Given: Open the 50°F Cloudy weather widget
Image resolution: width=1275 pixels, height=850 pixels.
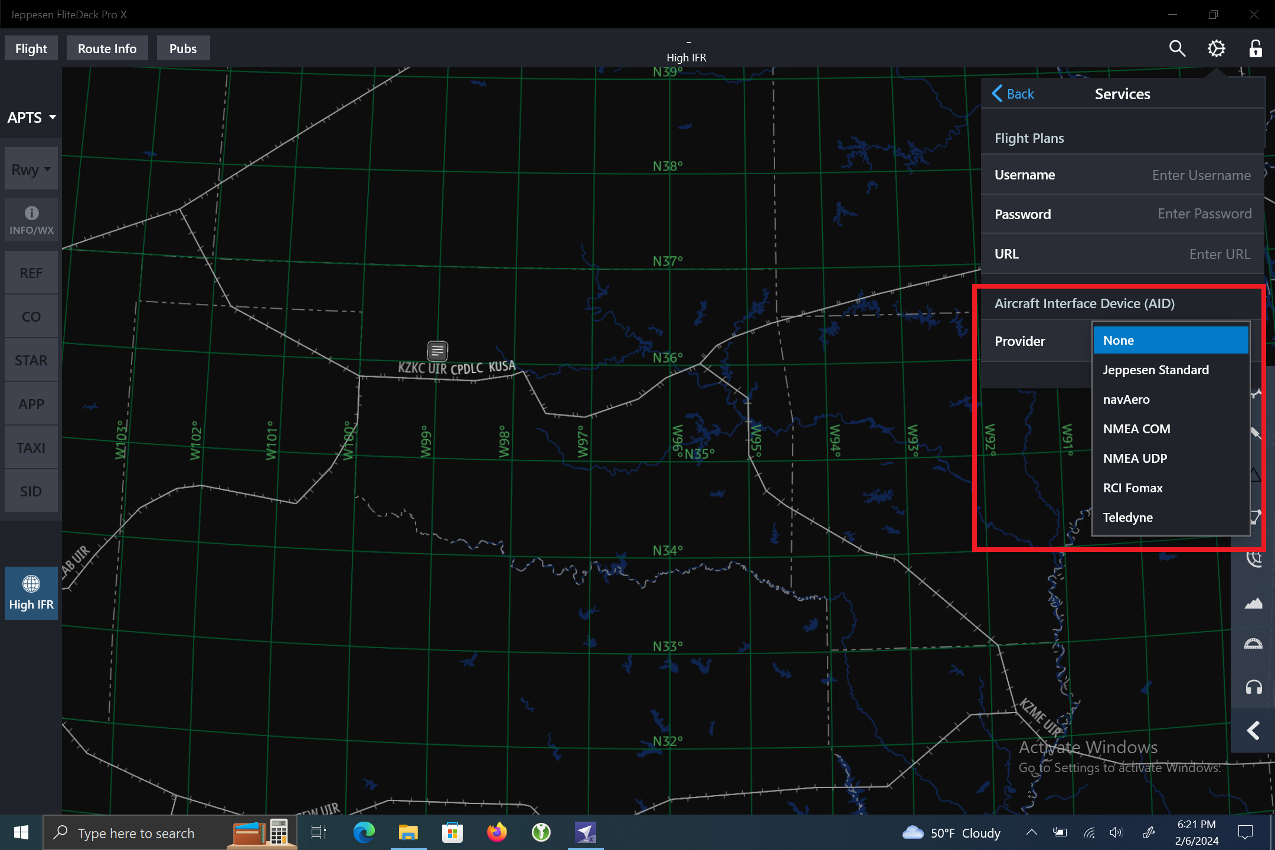Looking at the screenshot, I should coord(952,833).
